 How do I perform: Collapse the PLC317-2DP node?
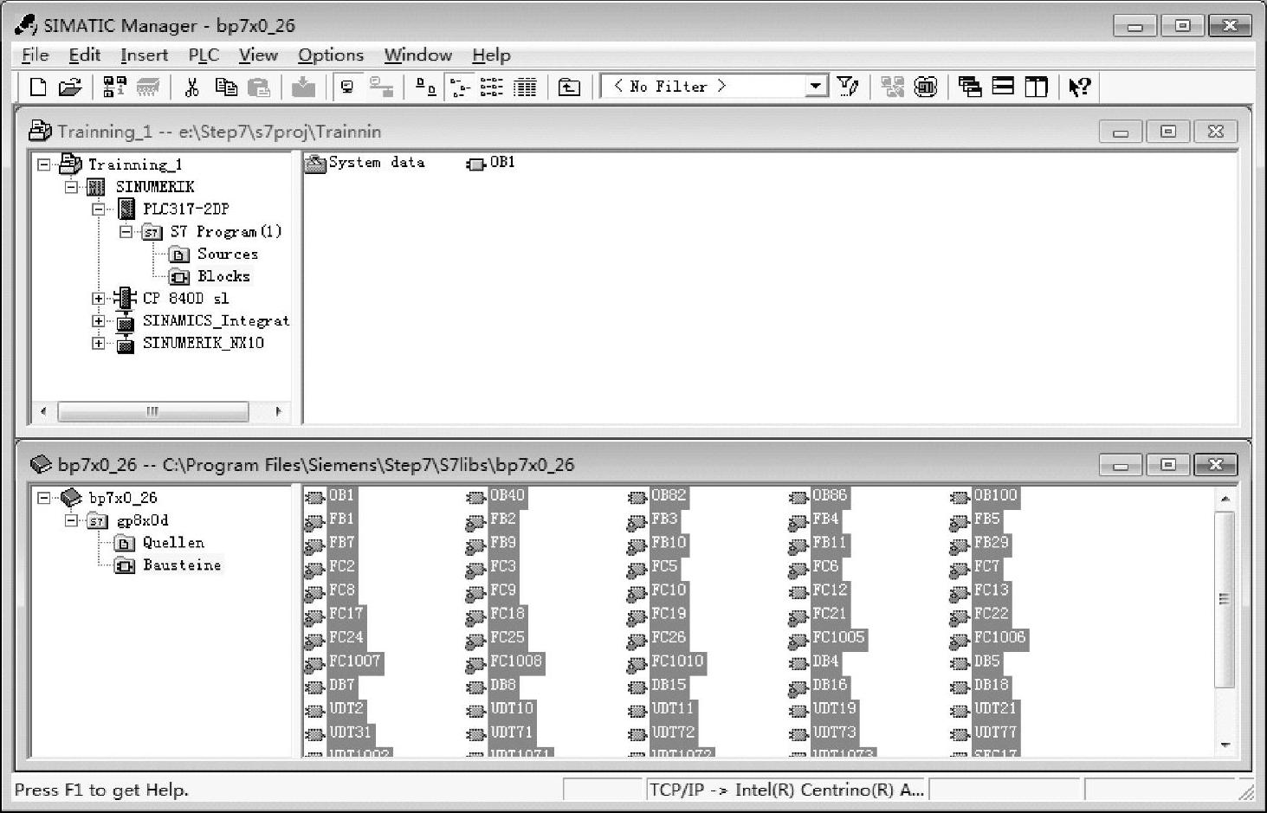pos(99,210)
